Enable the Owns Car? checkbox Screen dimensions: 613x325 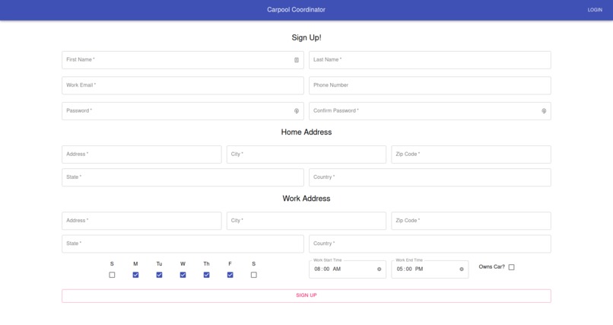coord(511,267)
